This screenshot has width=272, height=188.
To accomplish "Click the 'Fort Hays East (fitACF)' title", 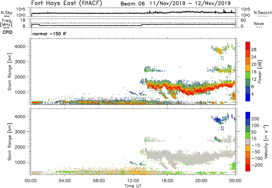I will [x=66, y=3].
